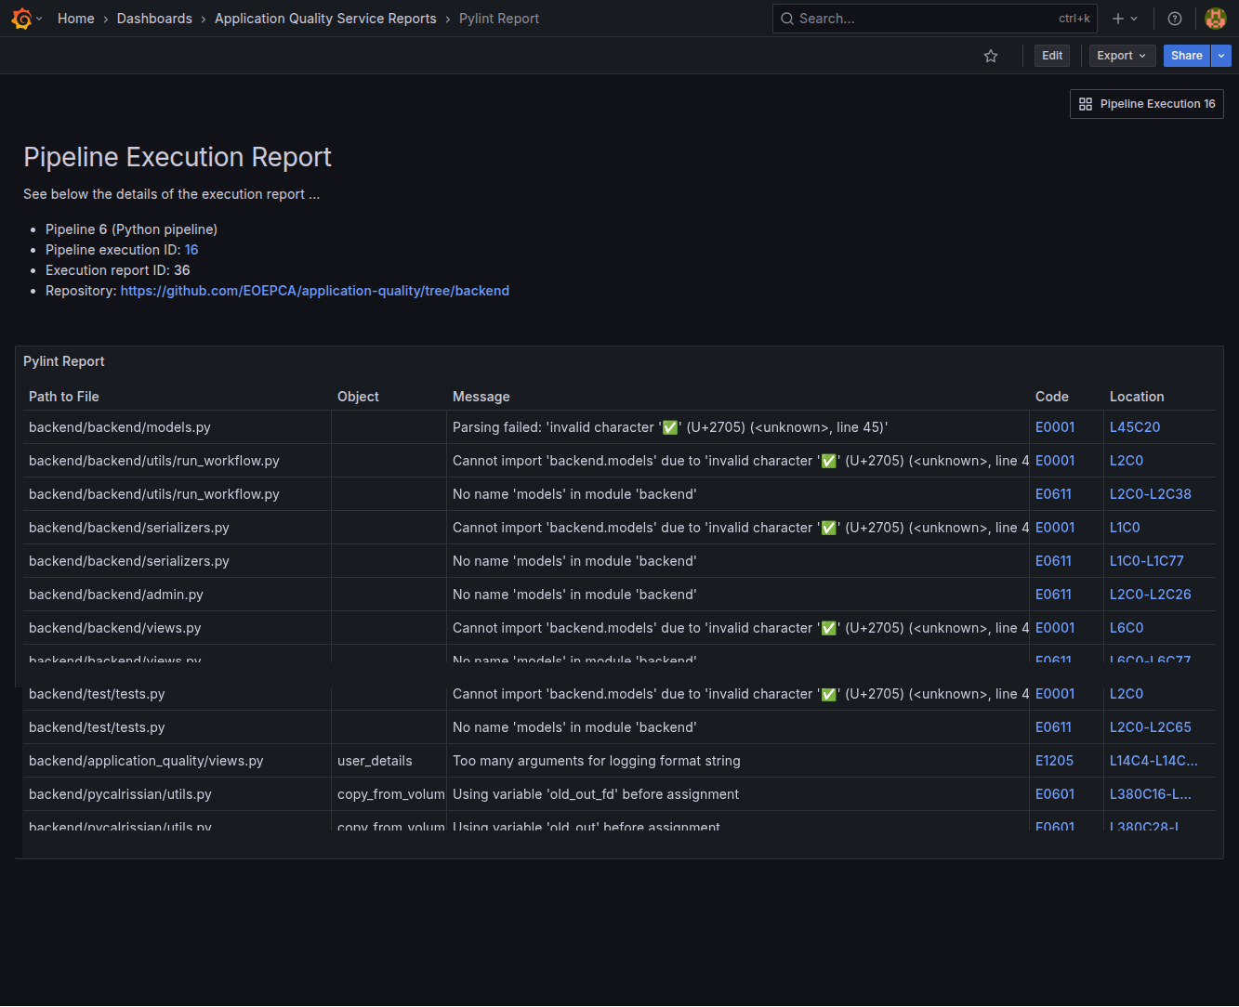Image resolution: width=1239 pixels, height=1007 pixels.
Task: Focus the Search input field
Action: pyautogui.click(x=934, y=19)
